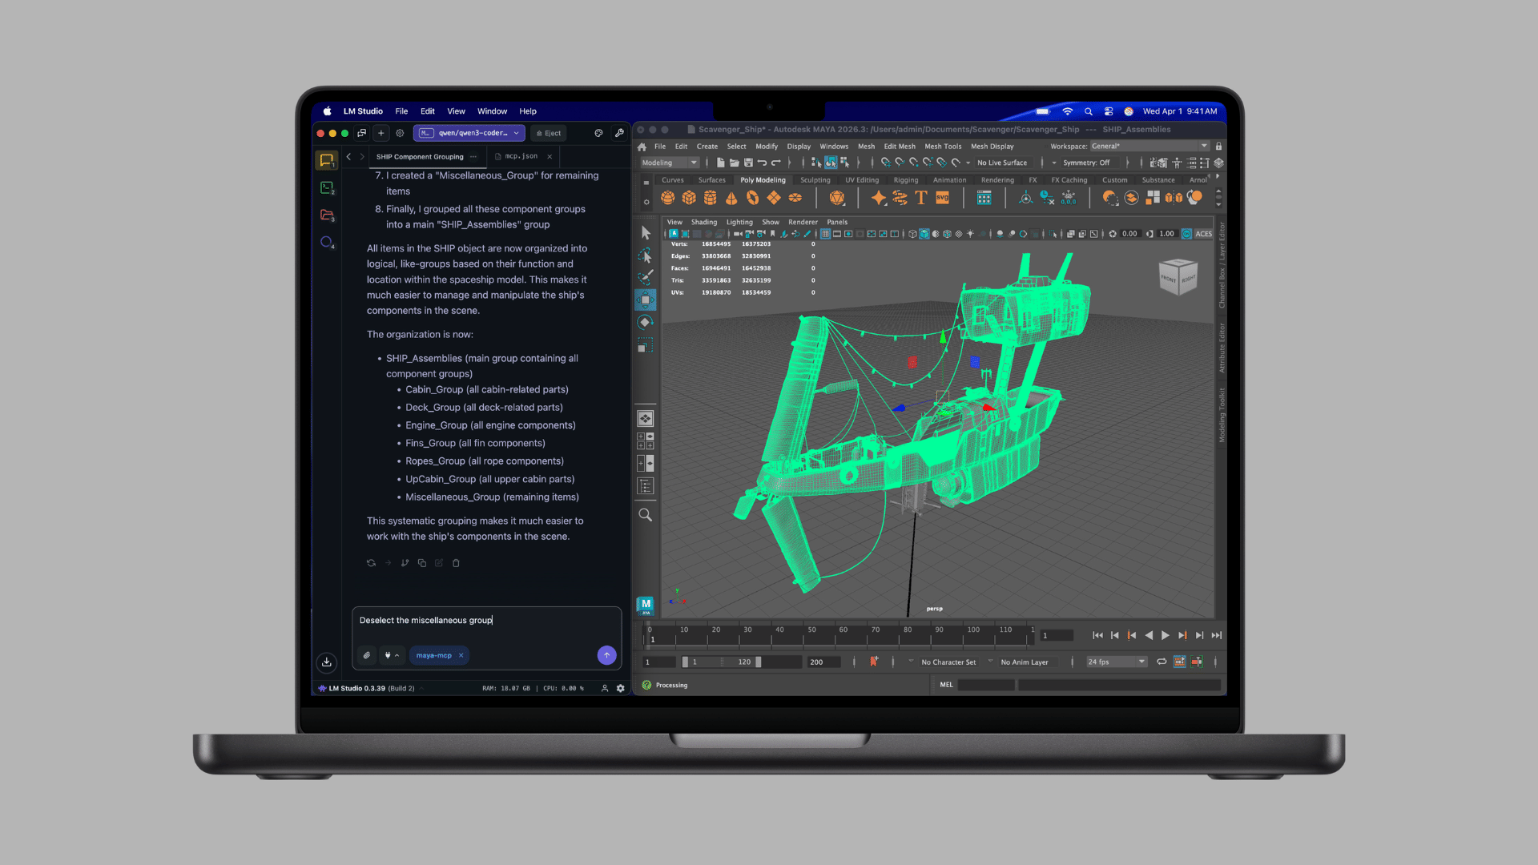Viewport: 1538px width, 865px height.
Task: Toggle the ACES color management button
Action: pos(1203,234)
